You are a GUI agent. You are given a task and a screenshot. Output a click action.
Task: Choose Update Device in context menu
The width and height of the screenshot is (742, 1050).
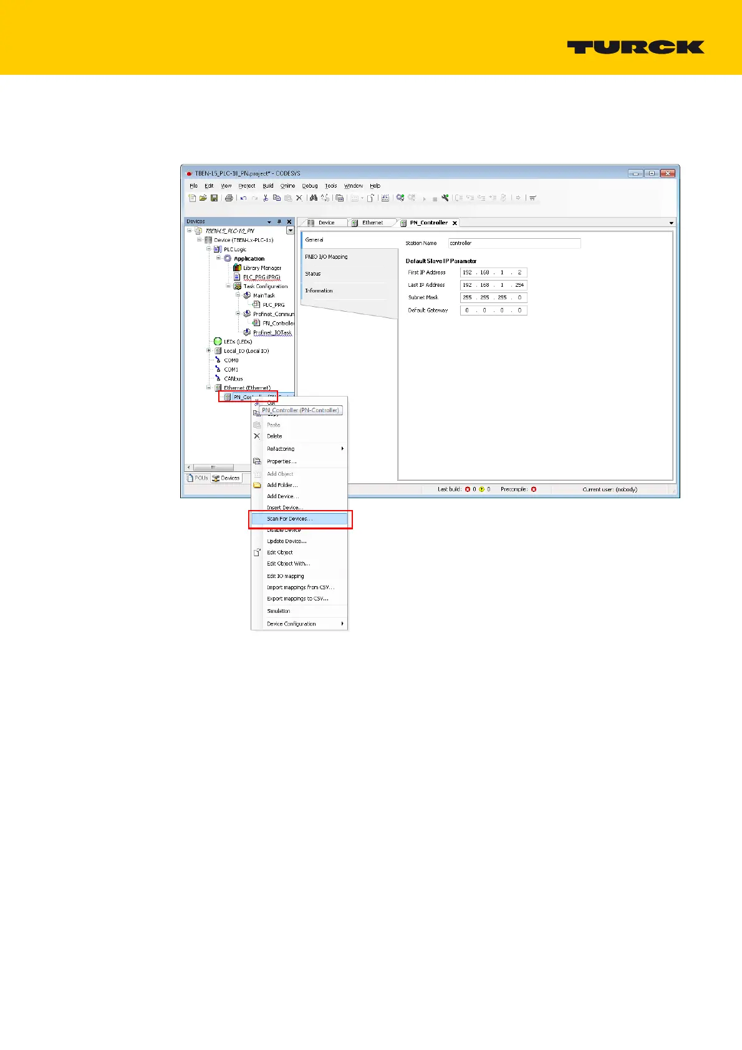pyautogui.click(x=299, y=541)
